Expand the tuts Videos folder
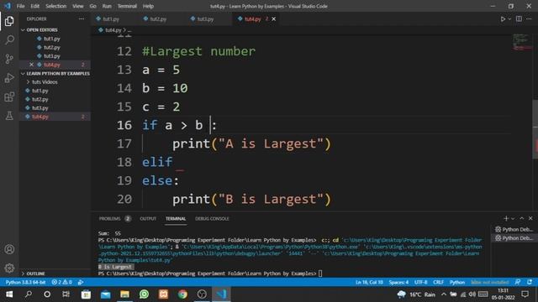Image resolution: width=538 pixels, height=302 pixels. [x=45, y=82]
